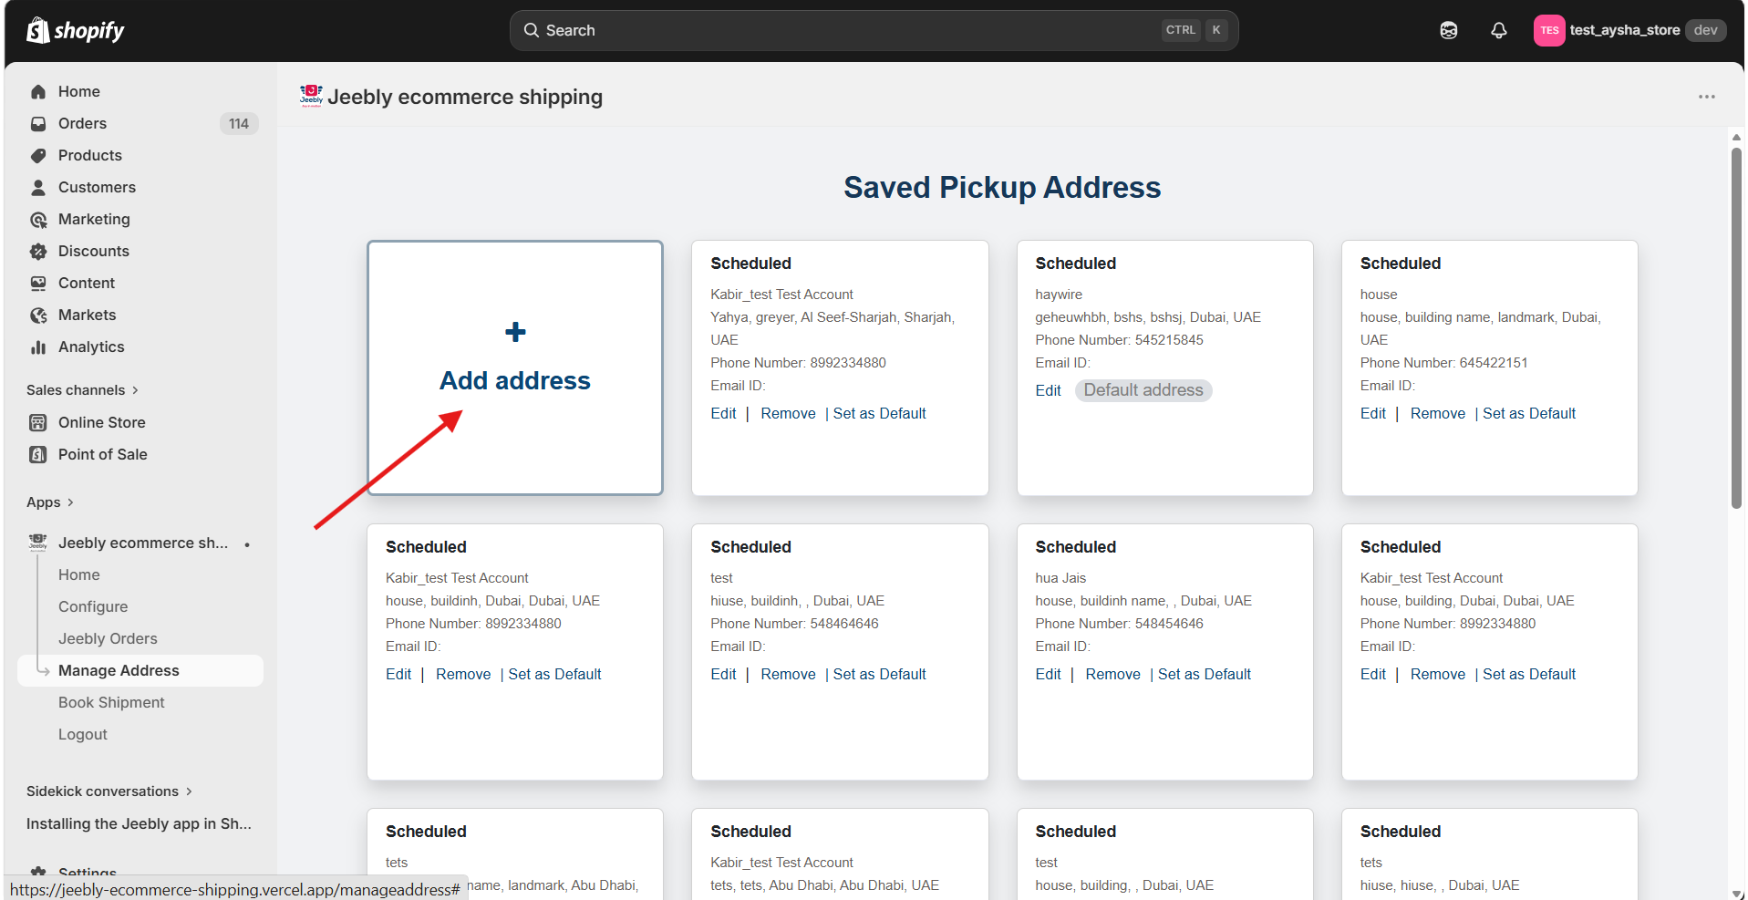
Task: Click the Customers person icon
Action: [x=38, y=187]
